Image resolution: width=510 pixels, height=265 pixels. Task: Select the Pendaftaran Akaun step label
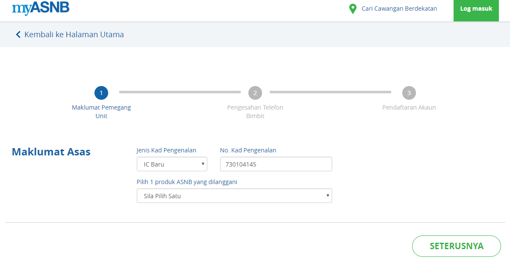409,107
